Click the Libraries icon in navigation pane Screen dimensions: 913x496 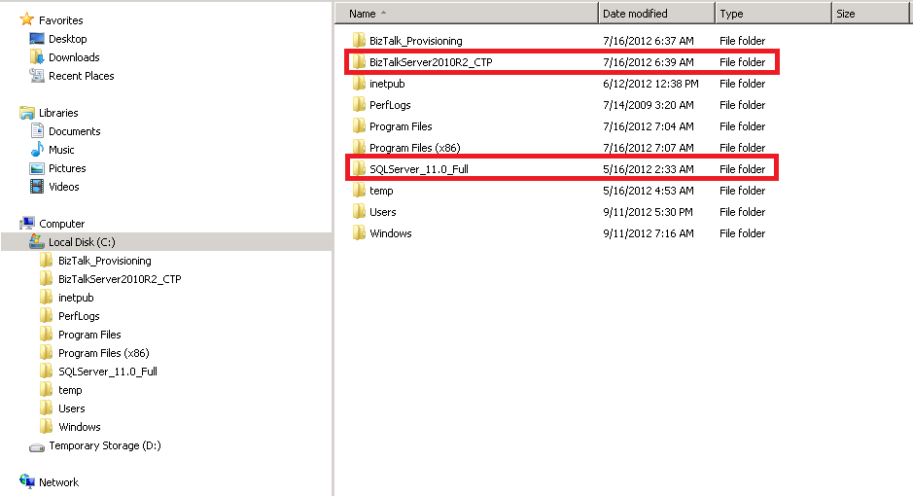pos(27,113)
